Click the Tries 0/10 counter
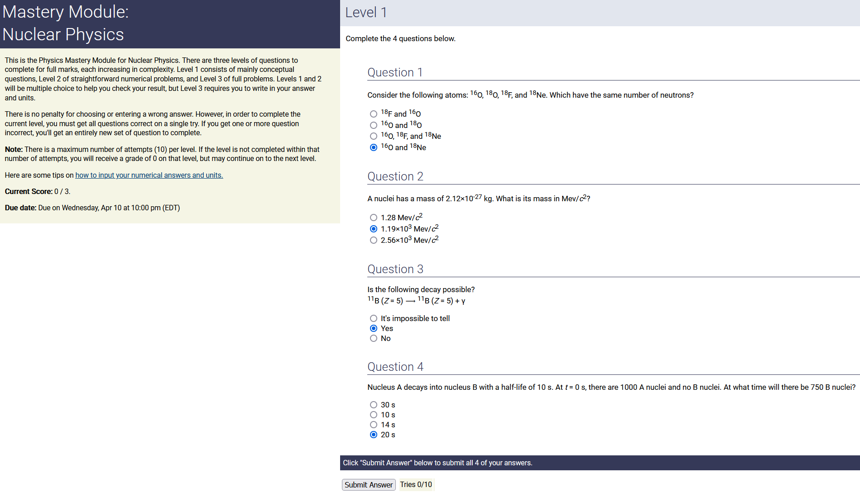The height and width of the screenshot is (492, 860). [x=416, y=485]
